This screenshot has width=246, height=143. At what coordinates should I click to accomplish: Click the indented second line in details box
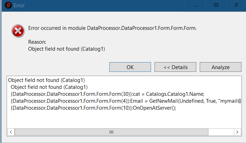click(49, 87)
